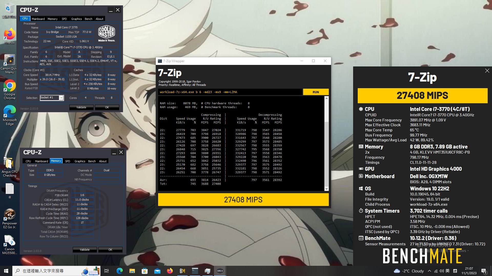Open Canon Quick Menu desktop shortcut
The width and height of the screenshot is (492, 276).
[x=9, y=64]
